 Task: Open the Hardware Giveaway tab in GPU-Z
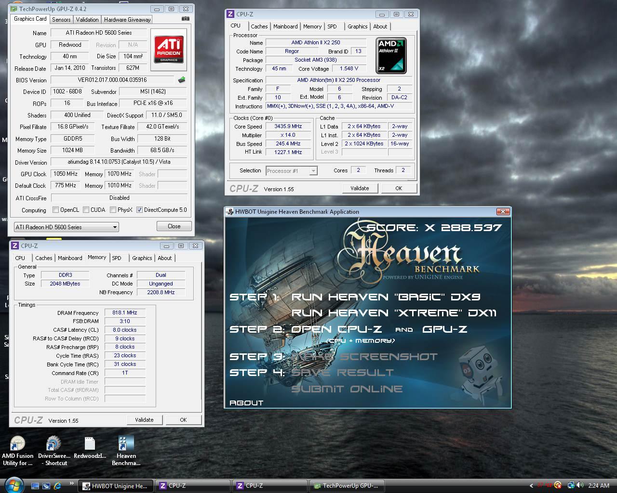click(x=127, y=19)
